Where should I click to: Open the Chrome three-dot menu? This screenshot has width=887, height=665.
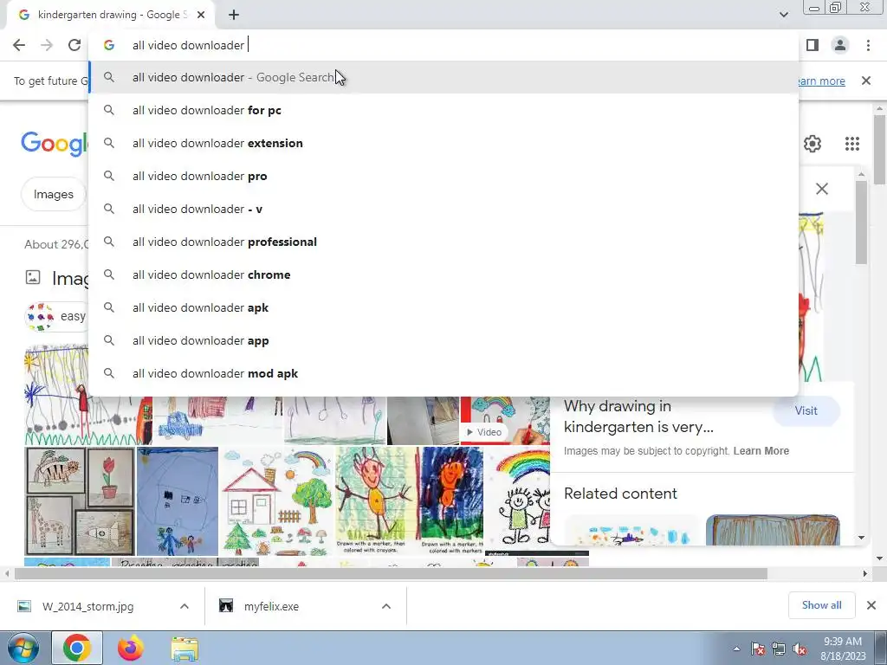click(868, 45)
